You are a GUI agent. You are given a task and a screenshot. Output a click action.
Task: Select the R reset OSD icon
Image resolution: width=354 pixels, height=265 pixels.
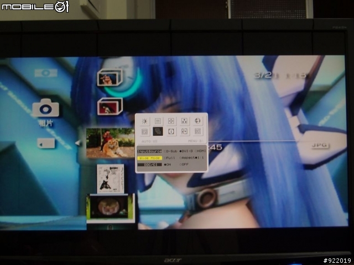coord(184,131)
